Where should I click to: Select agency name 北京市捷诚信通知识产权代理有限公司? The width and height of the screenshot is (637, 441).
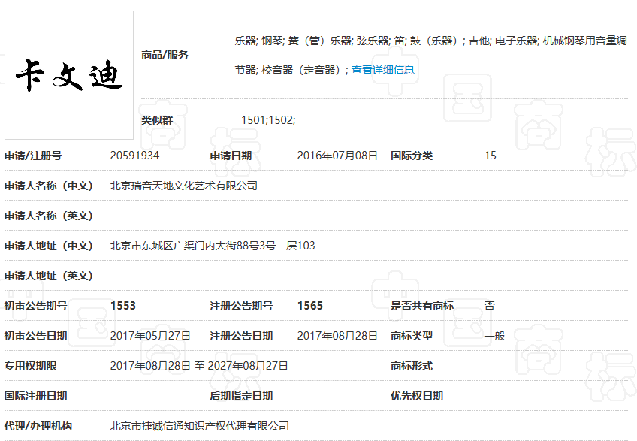[x=200, y=426]
